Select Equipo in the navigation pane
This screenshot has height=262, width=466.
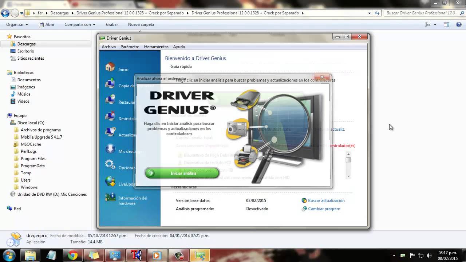[20, 115]
